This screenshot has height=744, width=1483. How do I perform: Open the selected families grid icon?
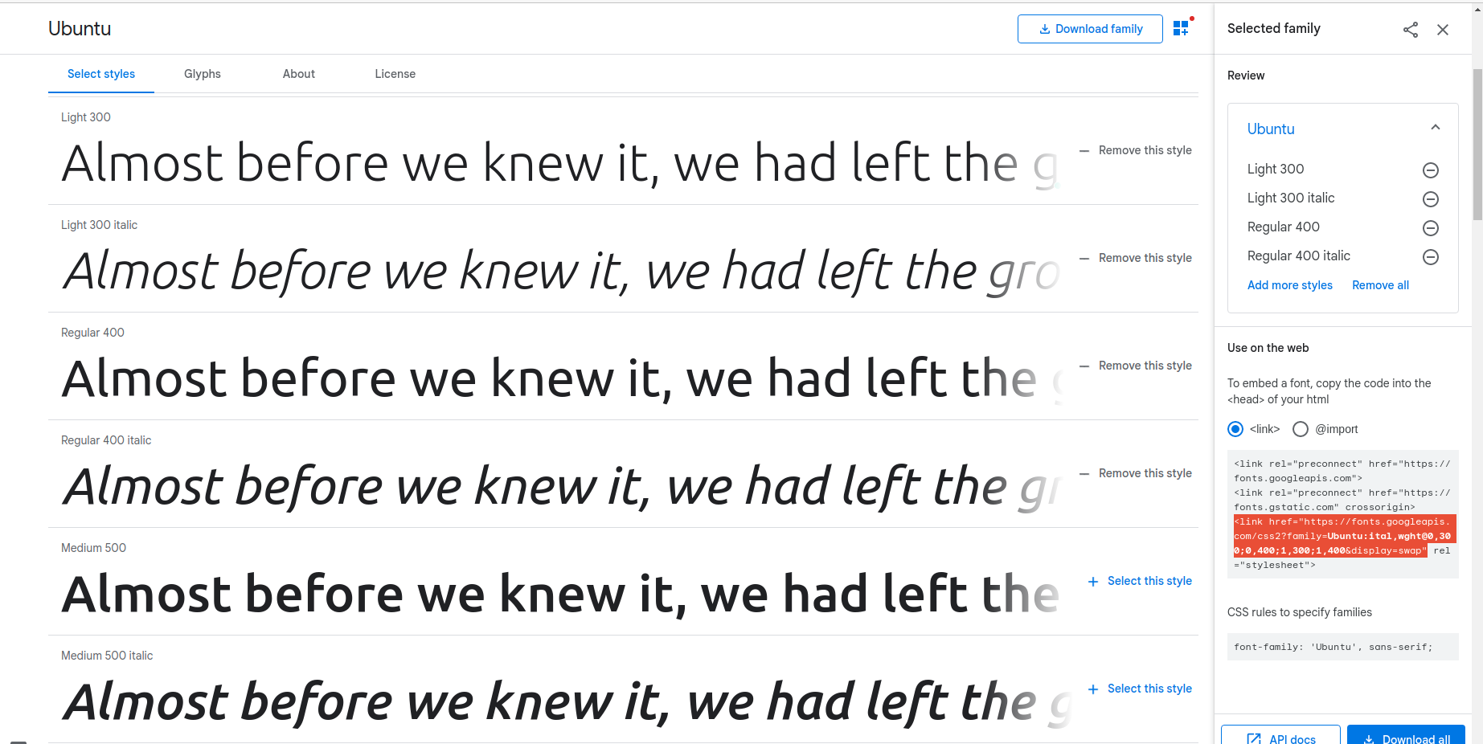pos(1181,28)
